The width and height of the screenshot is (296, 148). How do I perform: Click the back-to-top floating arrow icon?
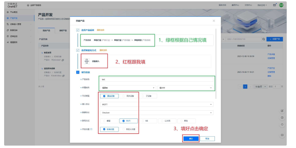282,125
